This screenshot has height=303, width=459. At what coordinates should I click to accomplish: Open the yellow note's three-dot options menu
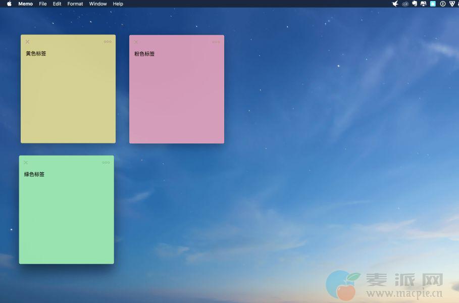click(108, 42)
